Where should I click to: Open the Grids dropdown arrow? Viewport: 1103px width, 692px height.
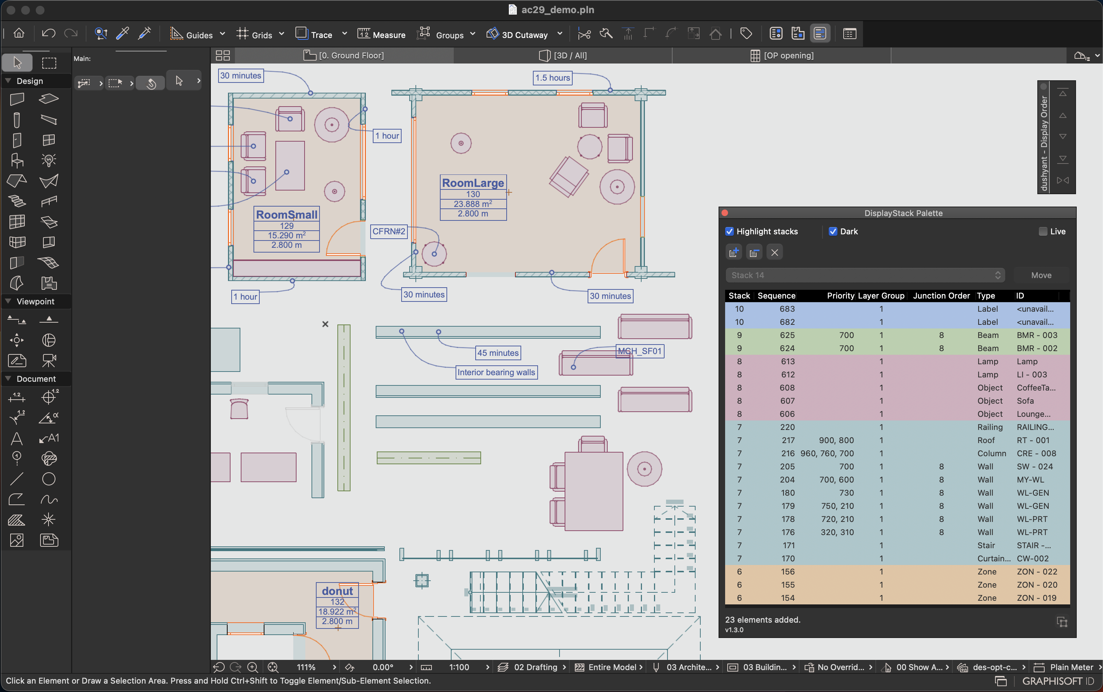point(282,34)
